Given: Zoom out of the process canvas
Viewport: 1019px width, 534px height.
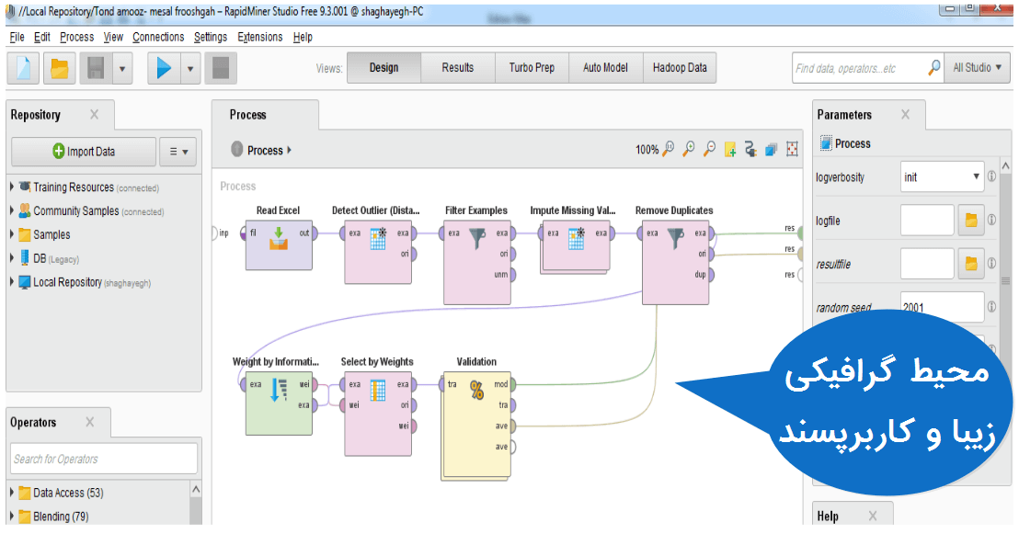Looking at the screenshot, I should click(710, 149).
